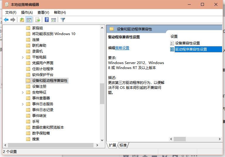225x157 pixels.
Task: Click the folder icon beside 设备注册
Action: click(x=28, y=86)
